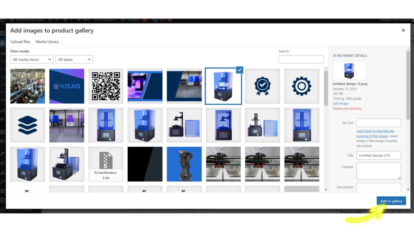The width and height of the screenshot is (414, 232).
Task: Select the certified badge icon image
Action: pyautogui.click(x=262, y=86)
